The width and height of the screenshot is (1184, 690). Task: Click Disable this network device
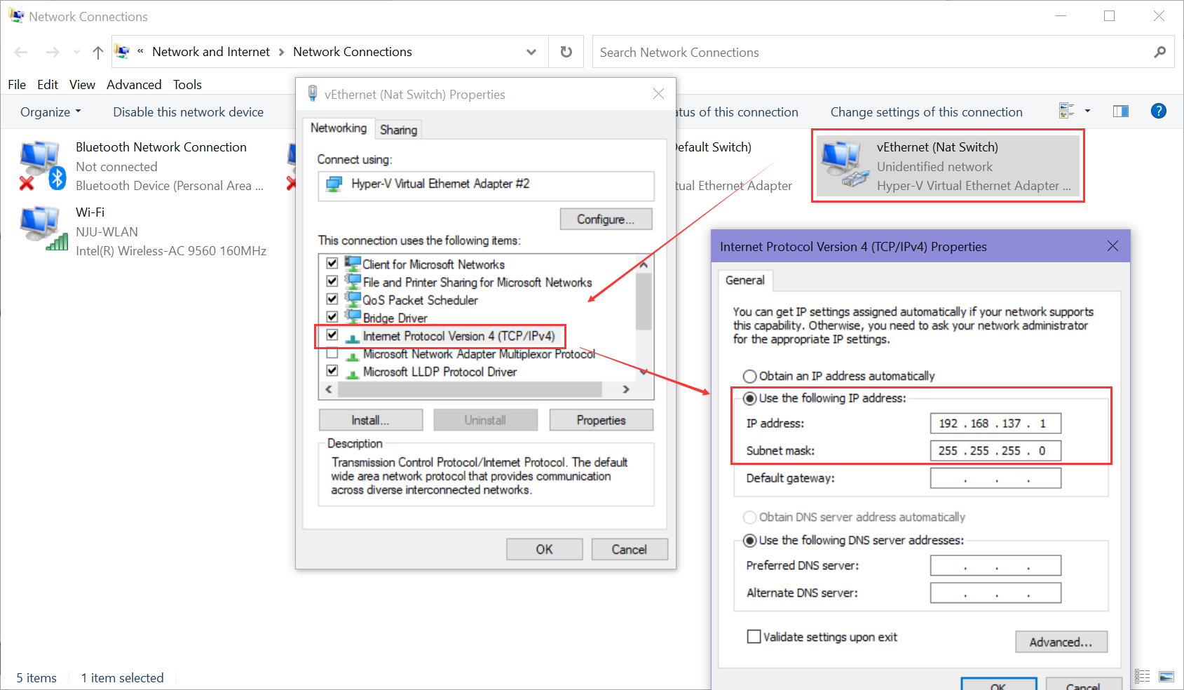tap(189, 112)
